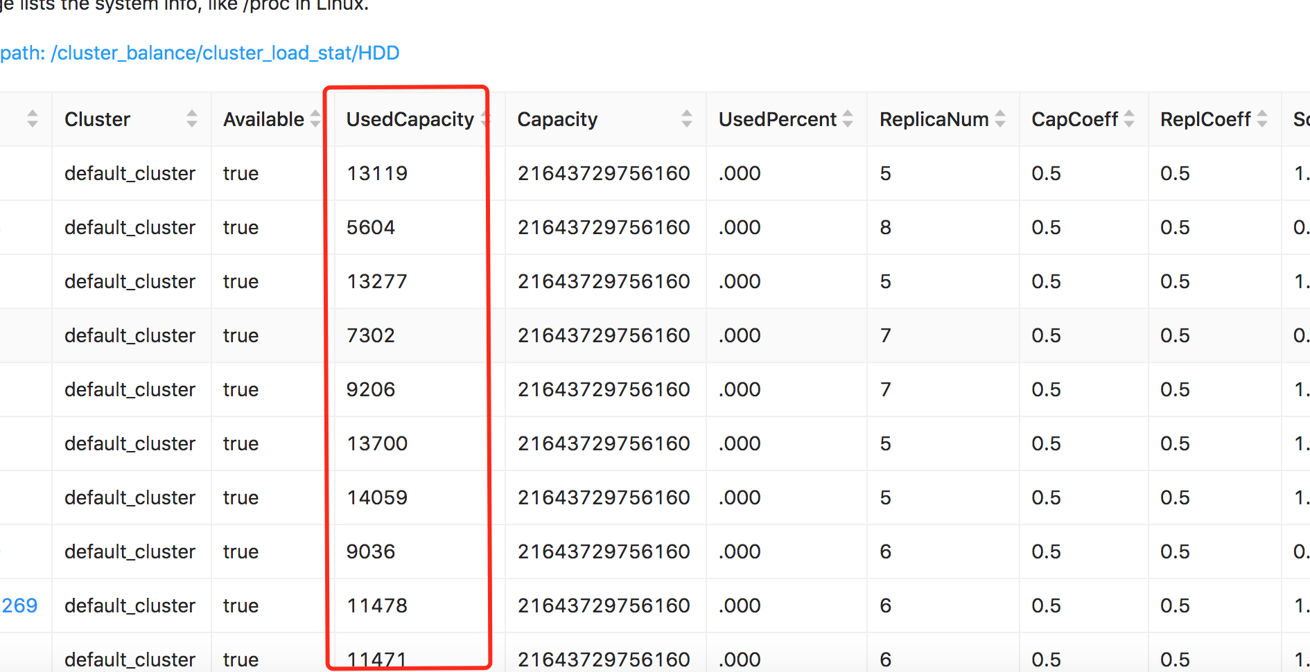Image resolution: width=1310 pixels, height=672 pixels.
Task: Open the 269 link in first column
Action: point(19,605)
